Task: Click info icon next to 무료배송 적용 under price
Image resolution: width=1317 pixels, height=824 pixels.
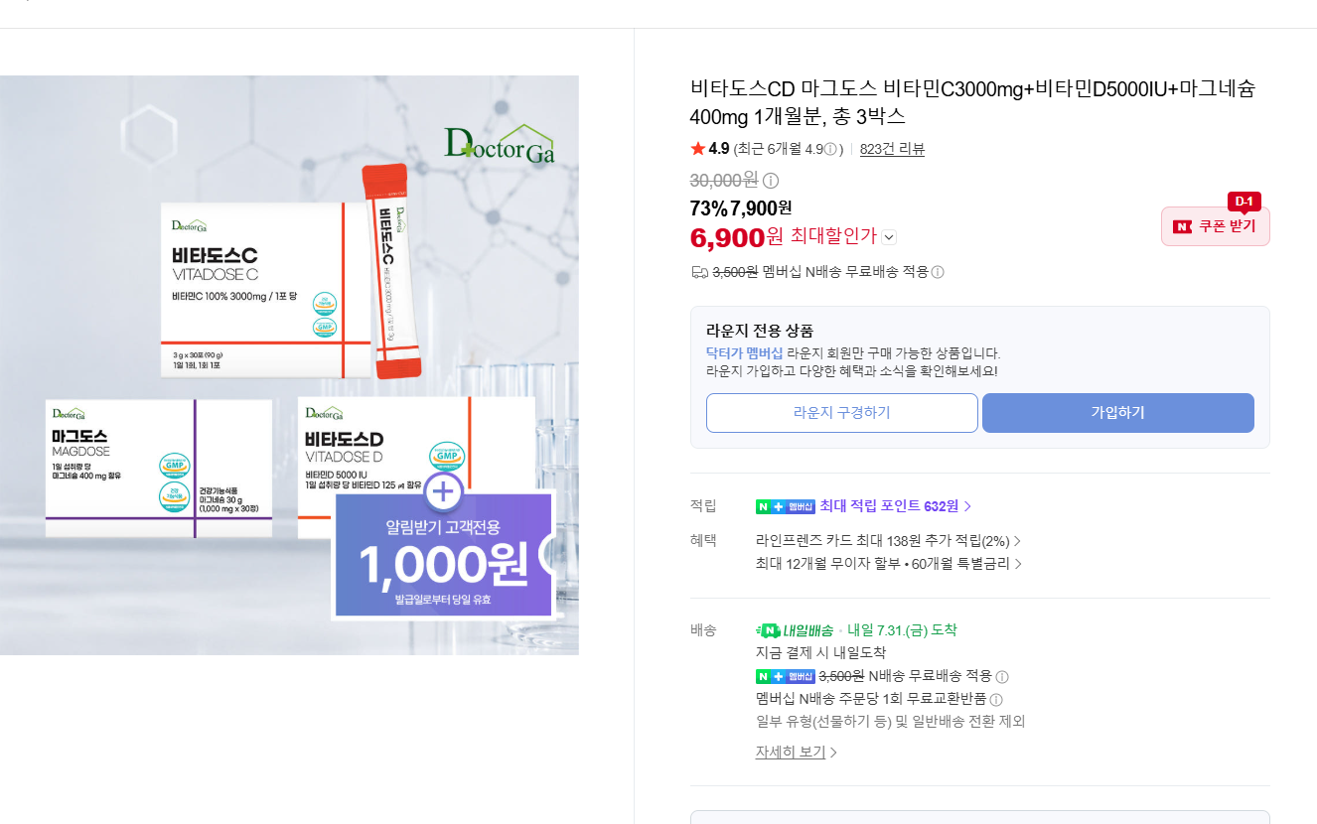Action: (x=938, y=272)
